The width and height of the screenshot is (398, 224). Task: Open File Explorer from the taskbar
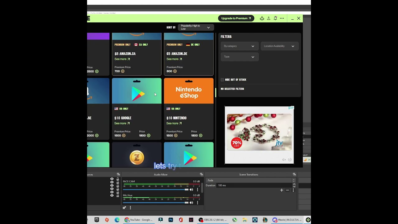tap(245, 220)
